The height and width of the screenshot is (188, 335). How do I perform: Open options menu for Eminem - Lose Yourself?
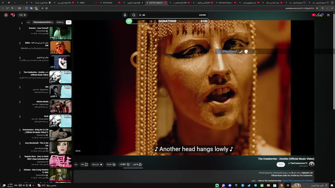pyautogui.click(x=20, y=28)
